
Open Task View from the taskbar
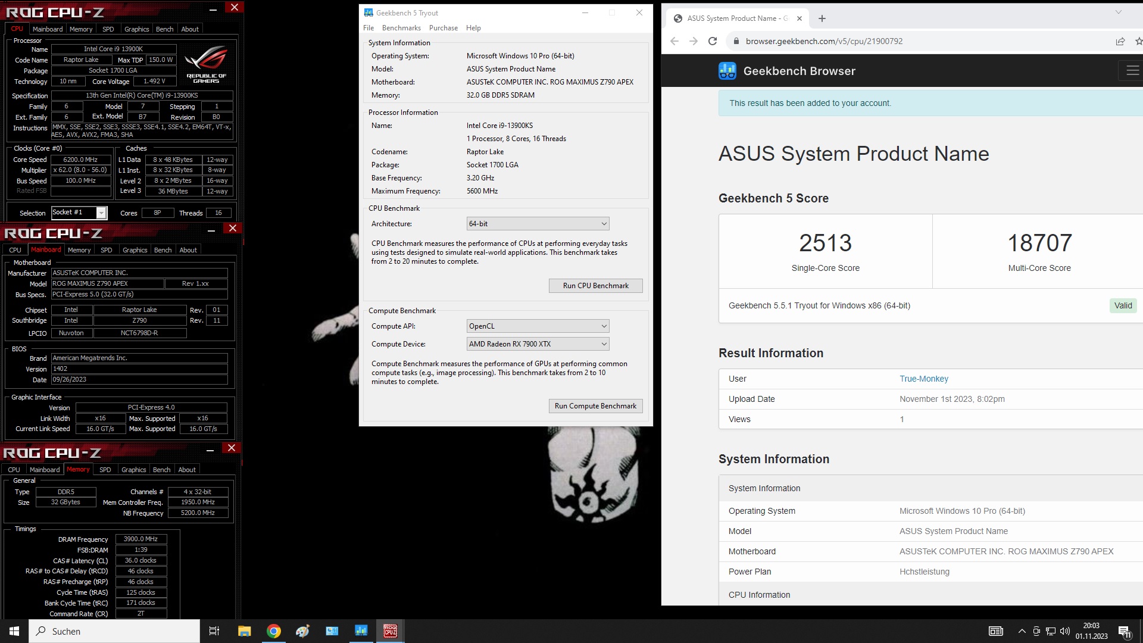point(214,631)
